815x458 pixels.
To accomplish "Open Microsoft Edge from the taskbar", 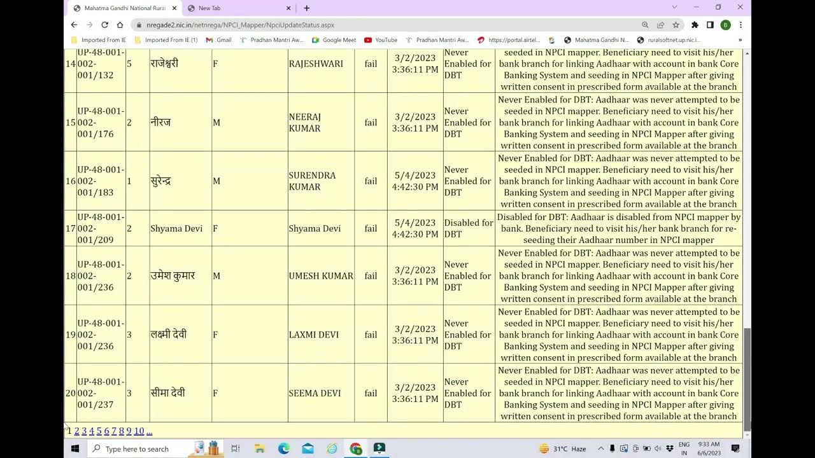I will 284,448.
